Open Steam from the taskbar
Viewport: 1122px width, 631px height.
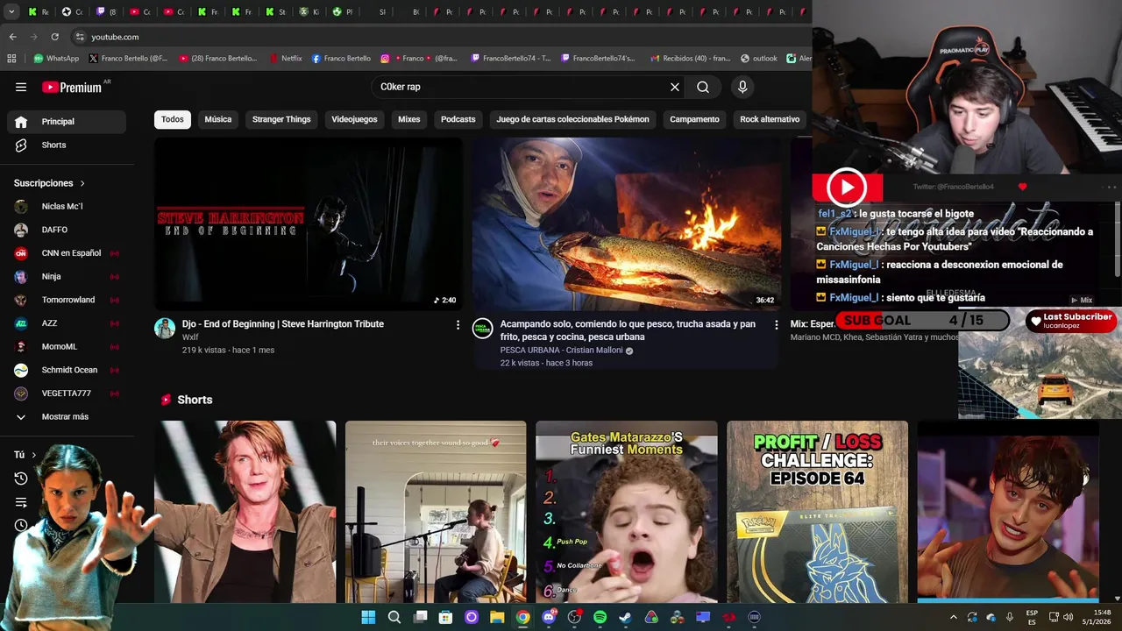[625, 618]
